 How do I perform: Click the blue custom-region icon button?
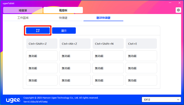click(38, 31)
